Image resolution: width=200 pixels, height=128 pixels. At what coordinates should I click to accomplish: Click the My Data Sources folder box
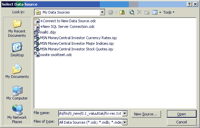coord(67,12)
